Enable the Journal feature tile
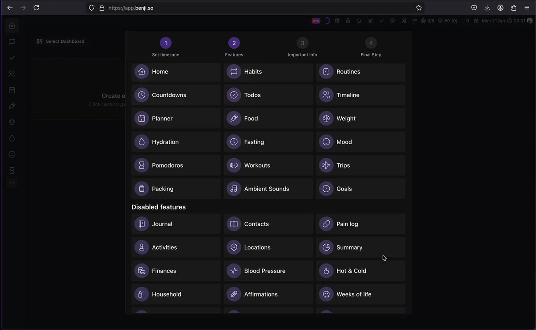 coord(176,224)
